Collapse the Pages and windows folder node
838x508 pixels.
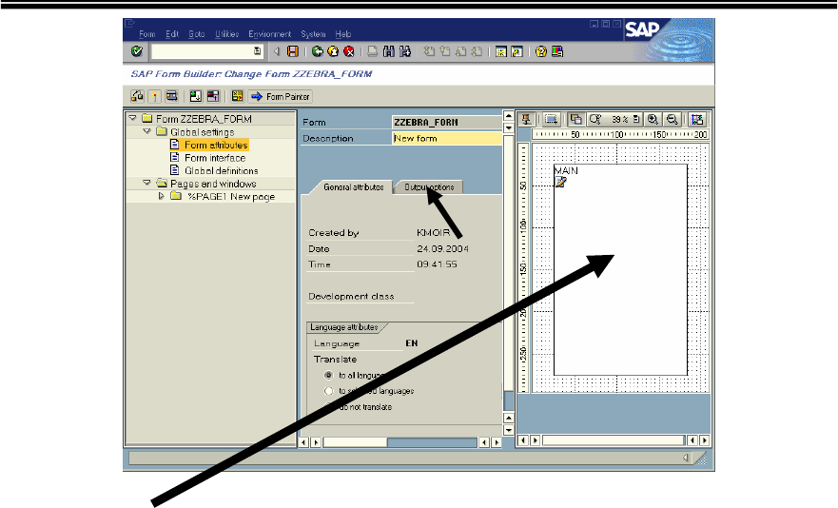point(147,183)
